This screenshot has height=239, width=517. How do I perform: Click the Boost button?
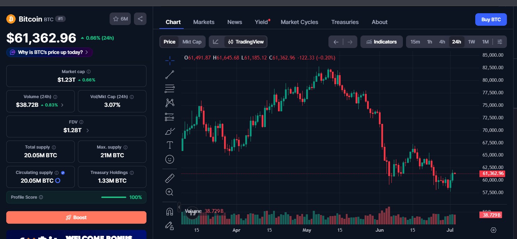tap(76, 217)
